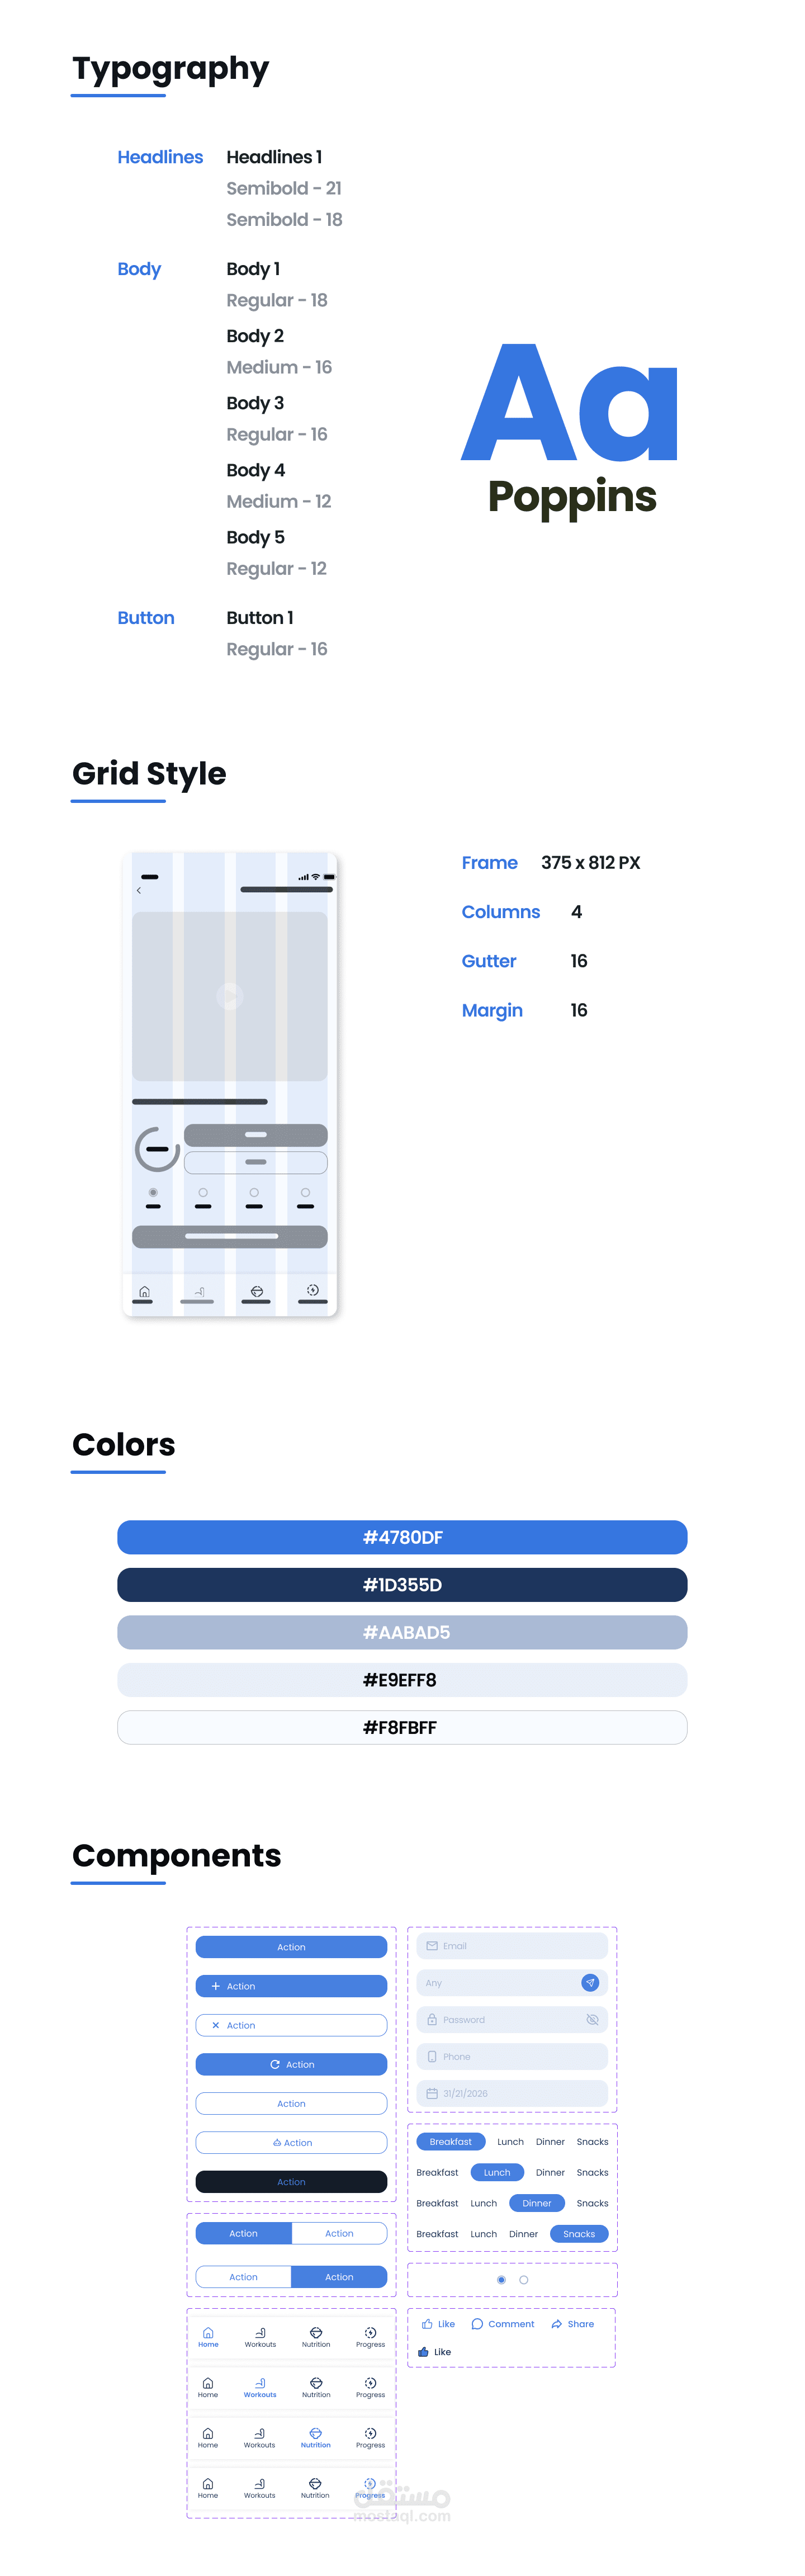805x2576 pixels.
Task: Select the filled blue radio dot in Components
Action: [x=501, y=2279]
